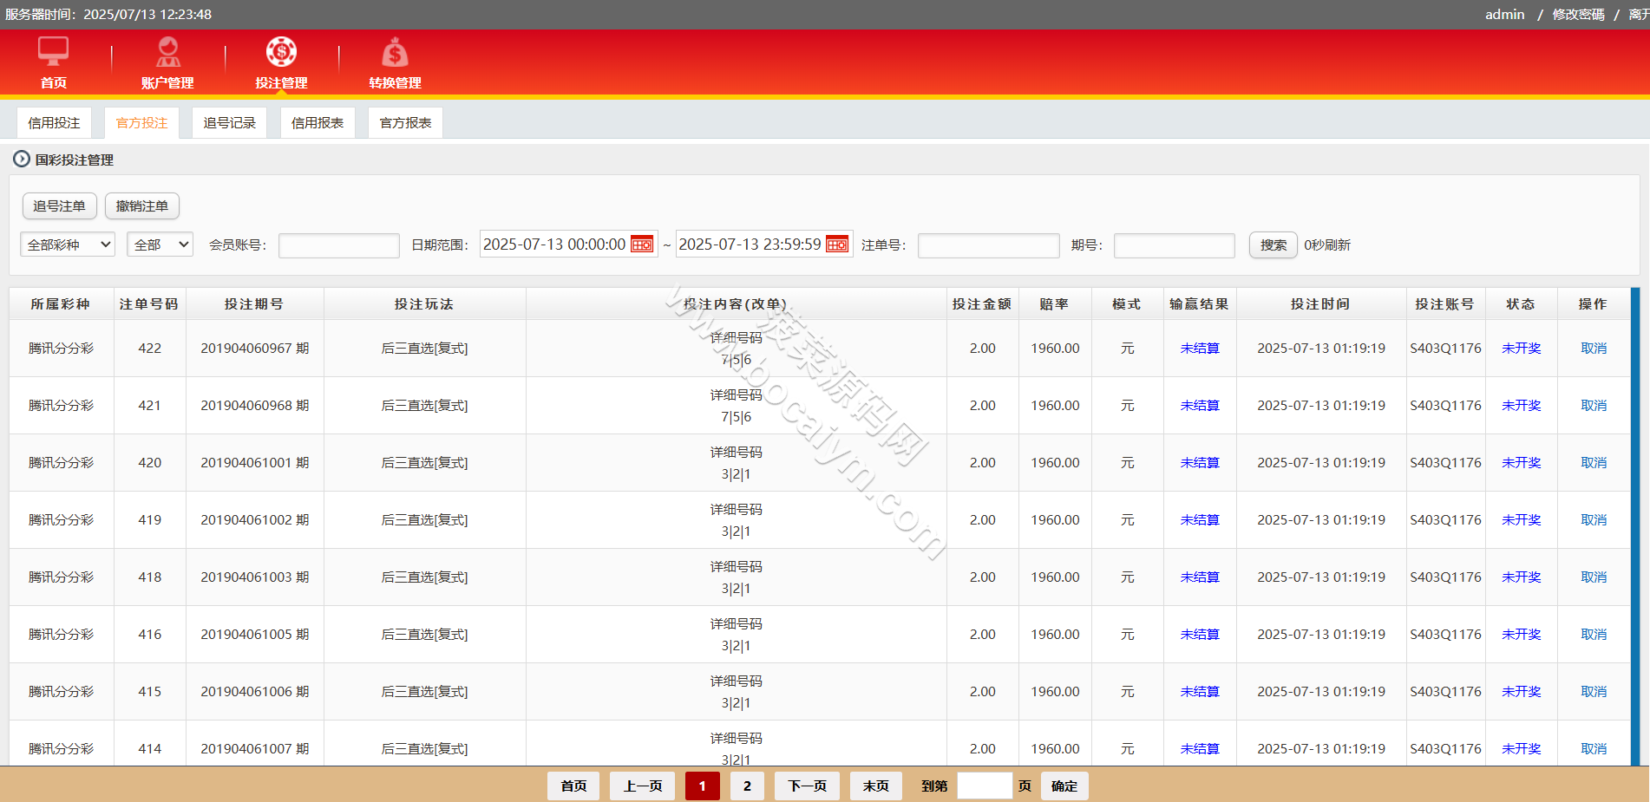Click 未结算 result for order 422
This screenshot has height=802, width=1650.
click(1200, 349)
